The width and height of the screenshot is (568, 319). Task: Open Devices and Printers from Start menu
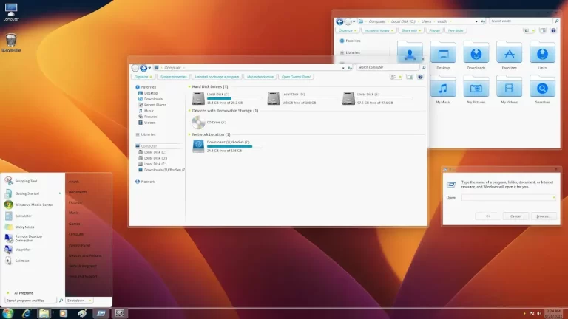[85, 255]
